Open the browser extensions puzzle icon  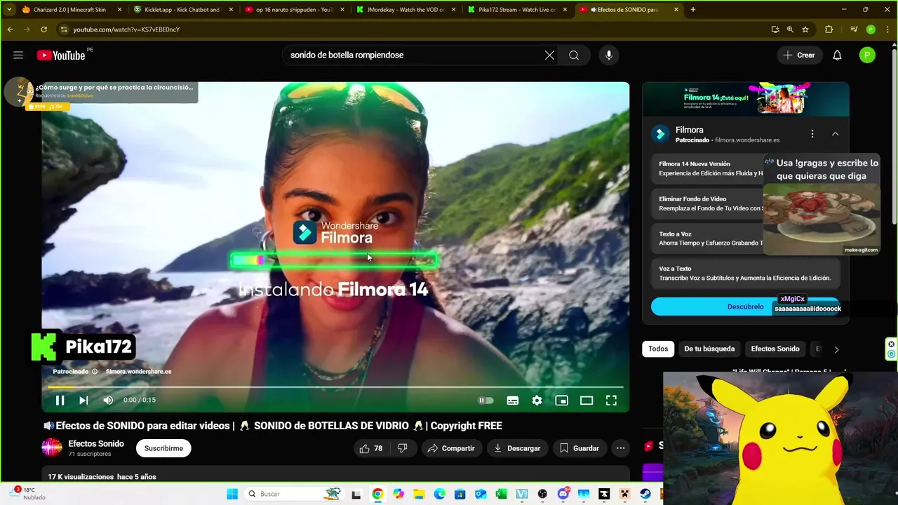coord(829,29)
